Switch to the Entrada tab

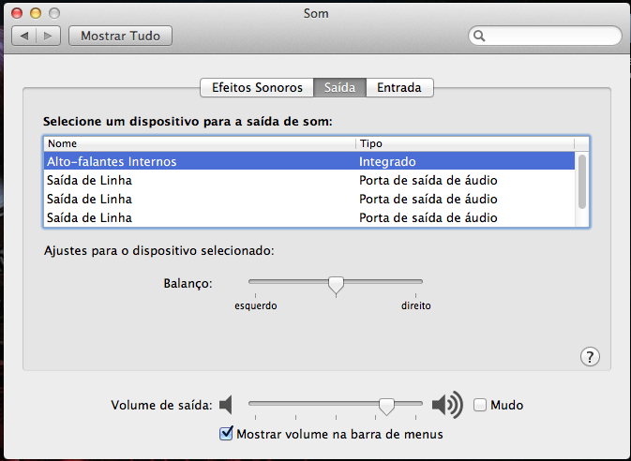[x=398, y=87]
